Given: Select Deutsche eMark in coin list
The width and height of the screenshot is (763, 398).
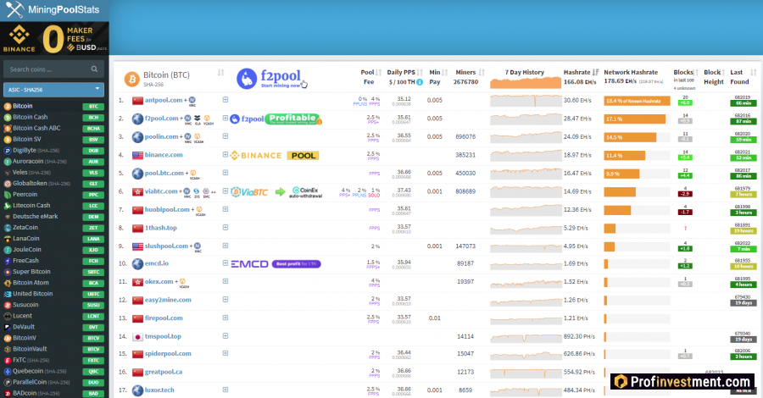Looking at the screenshot, I should tap(36, 217).
